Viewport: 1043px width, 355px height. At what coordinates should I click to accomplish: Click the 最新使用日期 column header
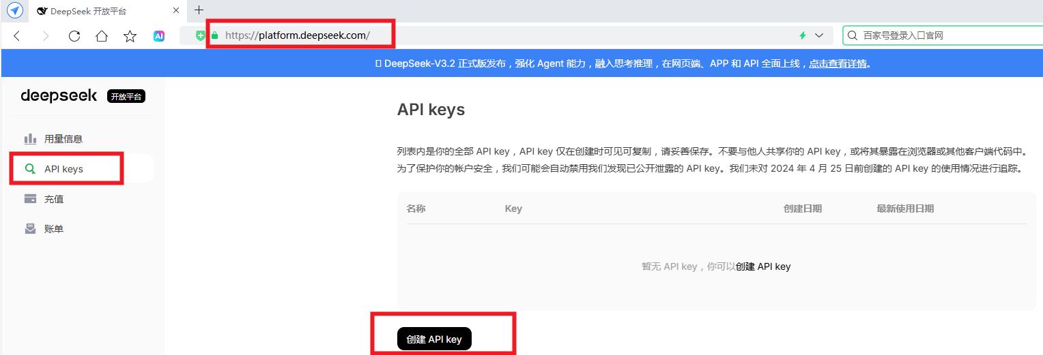pos(905,209)
